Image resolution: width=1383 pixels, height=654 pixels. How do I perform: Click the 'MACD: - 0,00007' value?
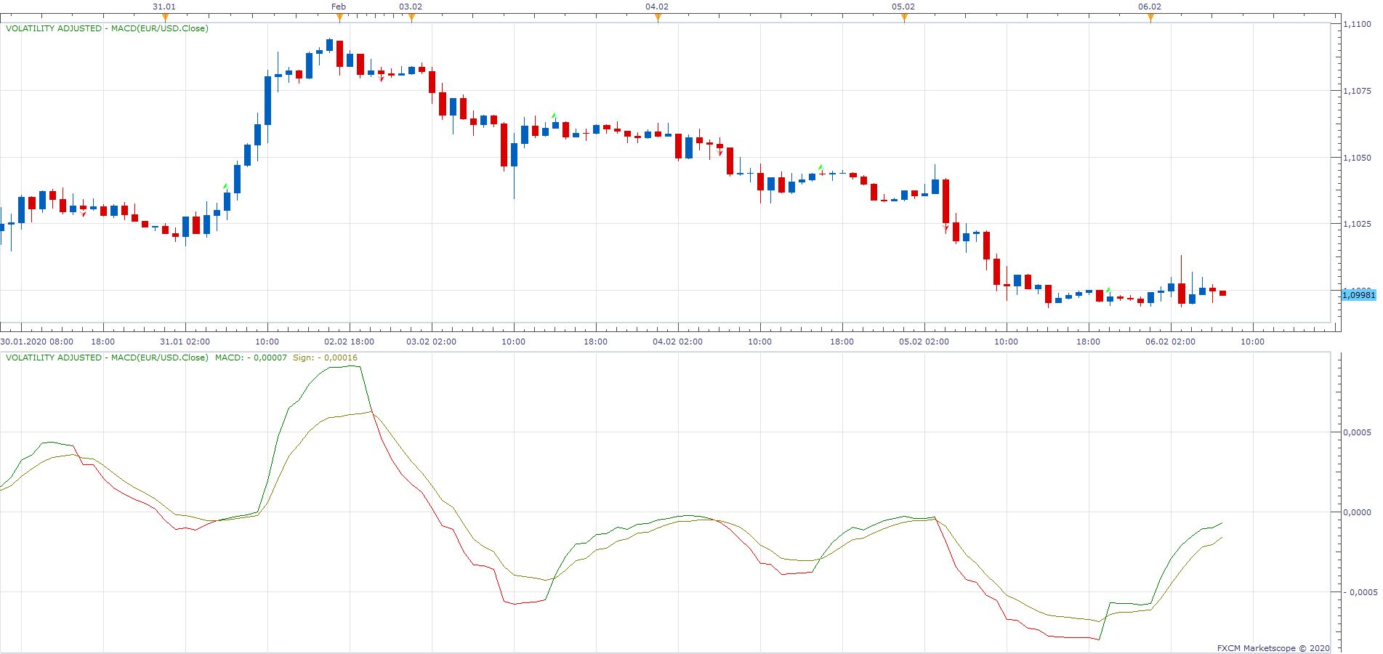pyautogui.click(x=251, y=358)
